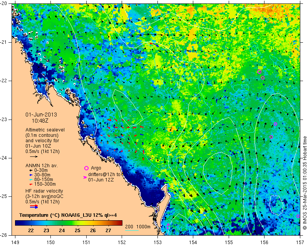Click the 157 longitude axis label
The height and width of the screenshot is (246, 308).
[x=300, y=243]
